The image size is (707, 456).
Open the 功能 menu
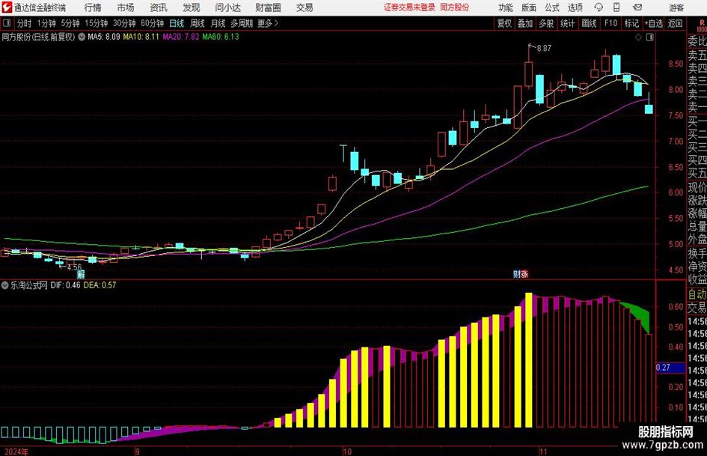(x=506, y=7)
